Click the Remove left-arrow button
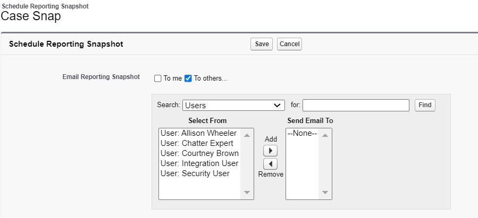Screen dimensions: 478x218 (x=271, y=164)
